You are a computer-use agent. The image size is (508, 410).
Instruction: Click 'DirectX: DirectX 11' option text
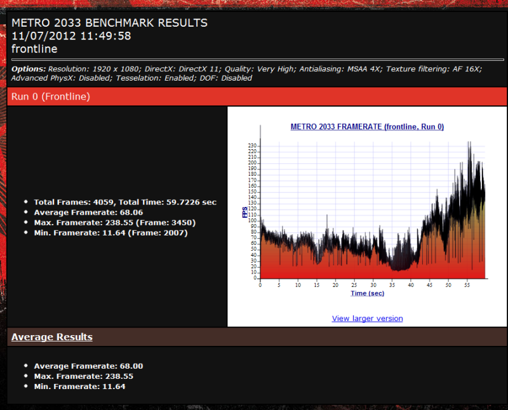coord(184,69)
